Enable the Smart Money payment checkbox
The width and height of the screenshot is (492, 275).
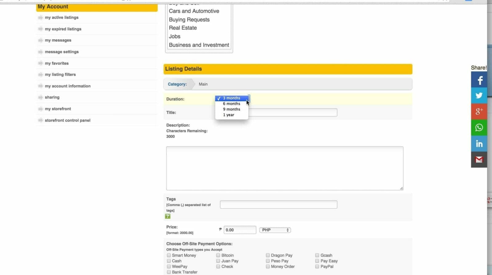pos(169,255)
